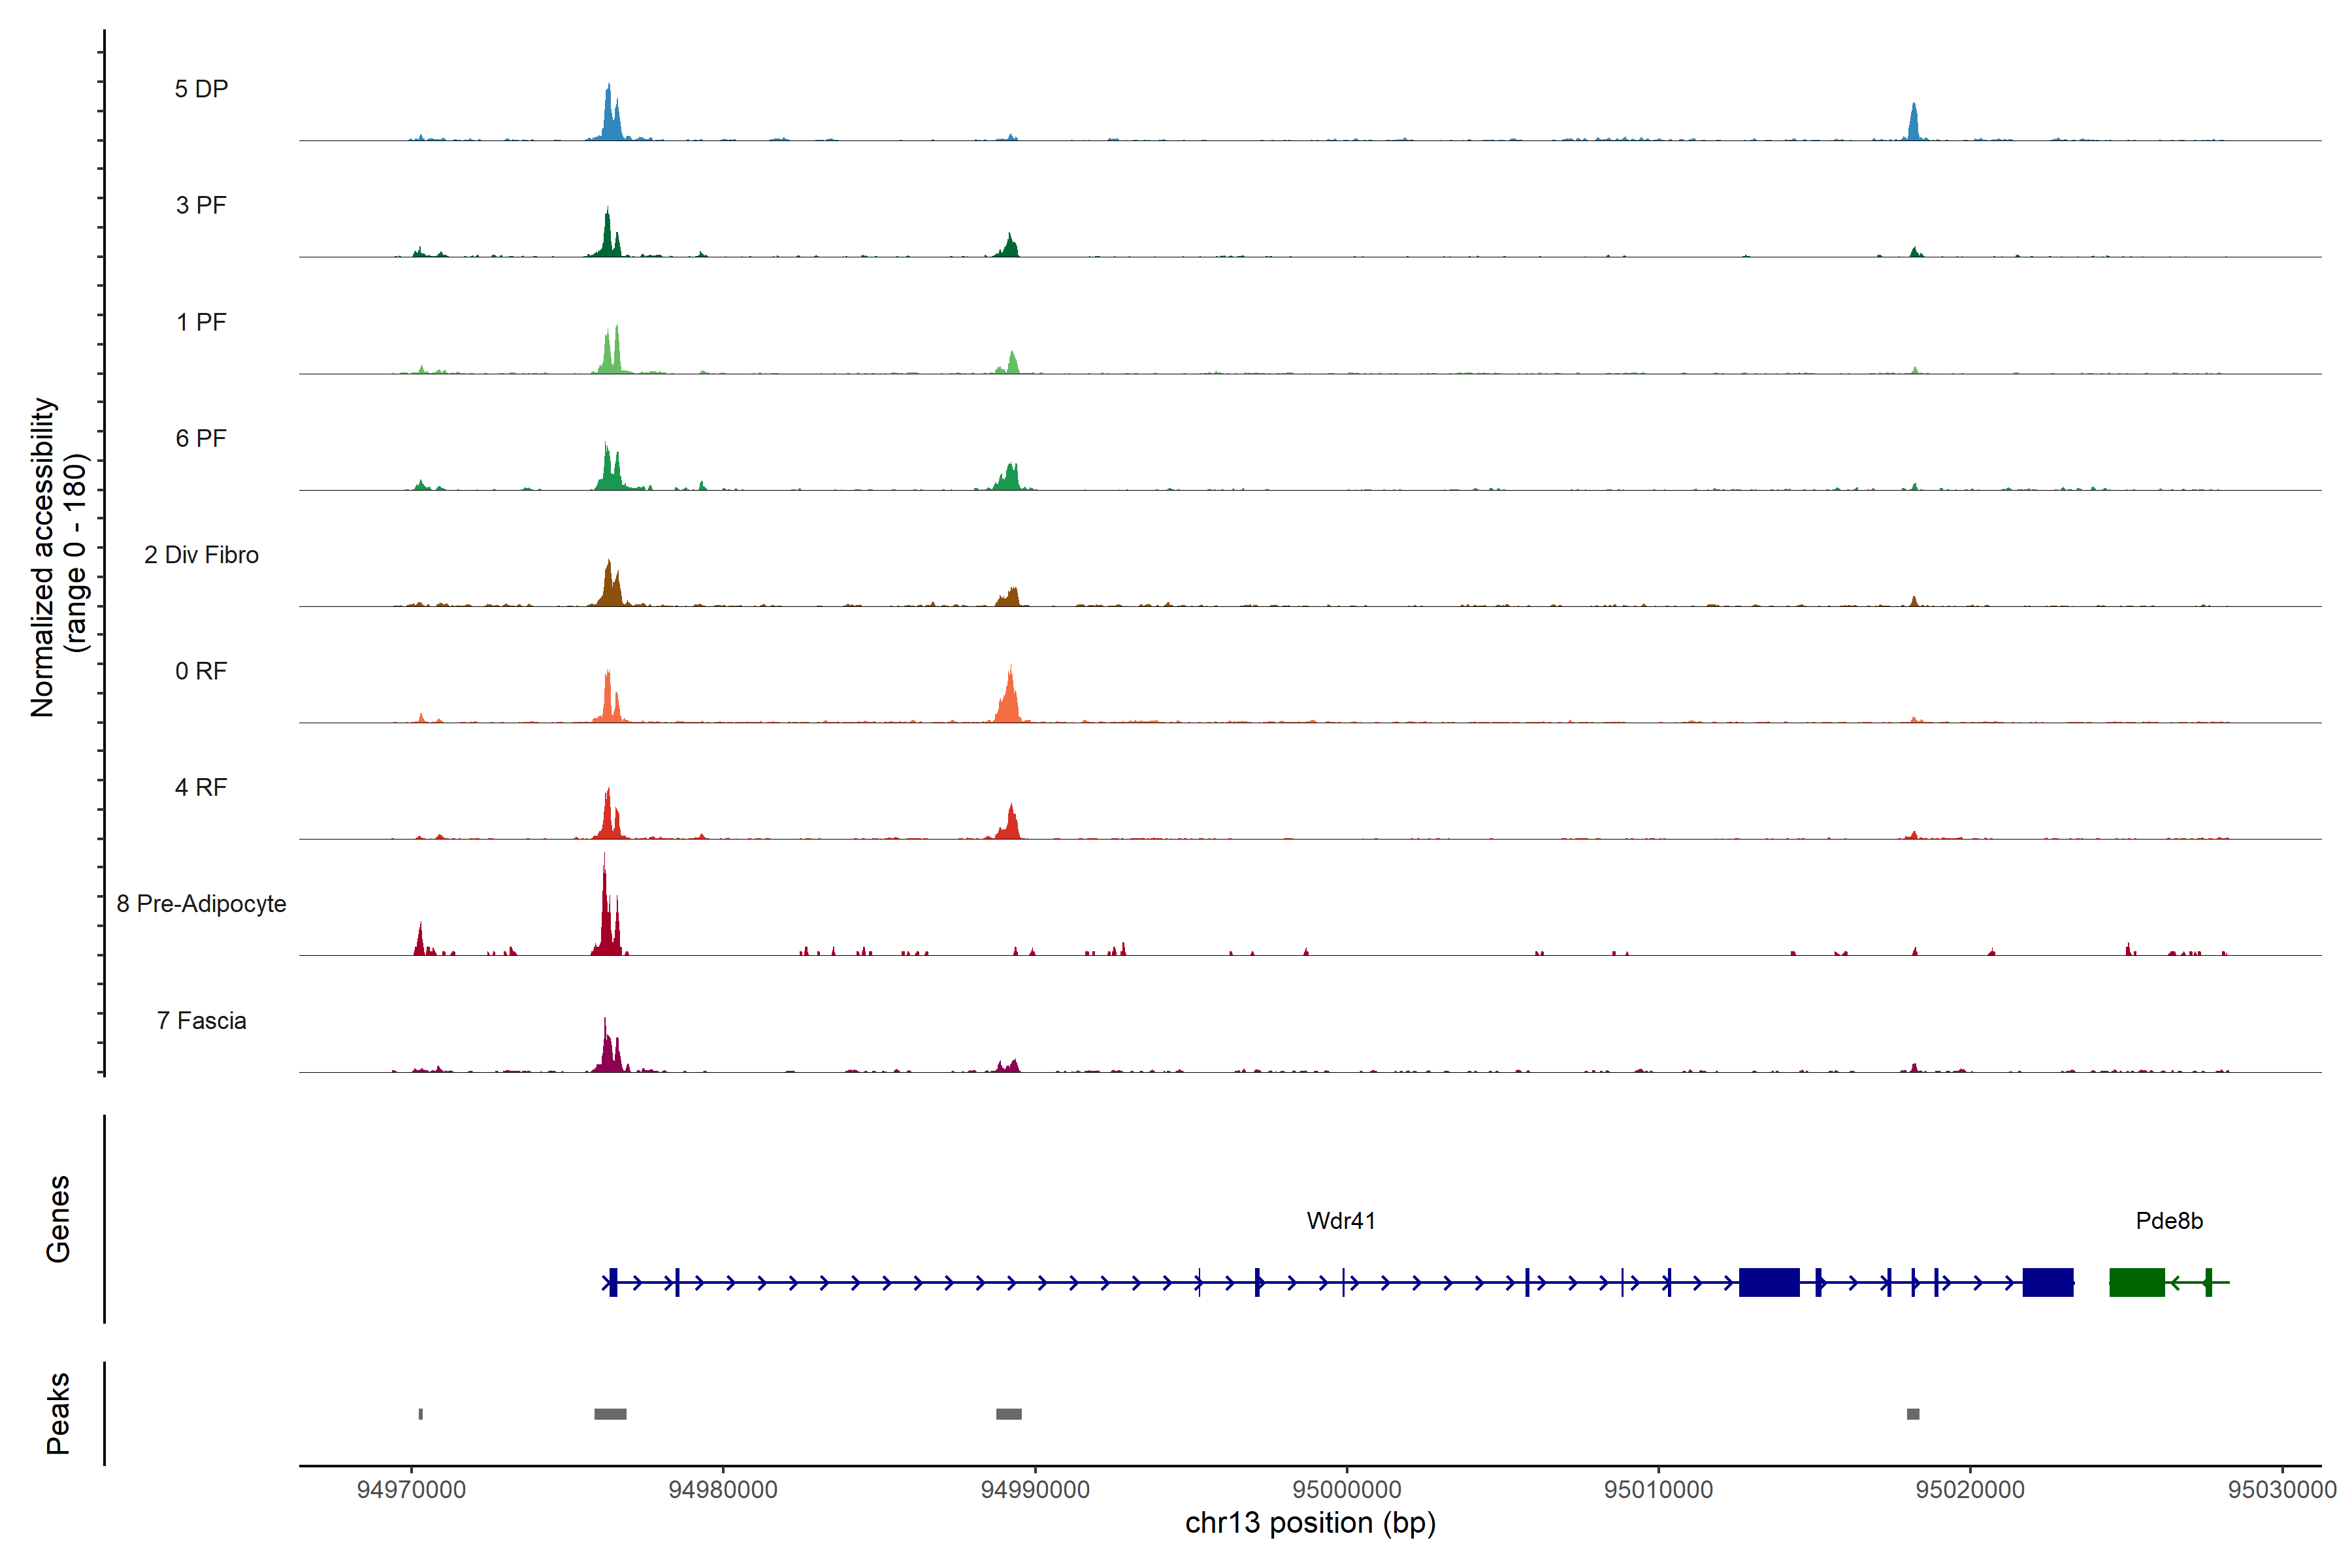
Task: Select the gray peak bar near 94976000
Action: [x=610, y=1414]
